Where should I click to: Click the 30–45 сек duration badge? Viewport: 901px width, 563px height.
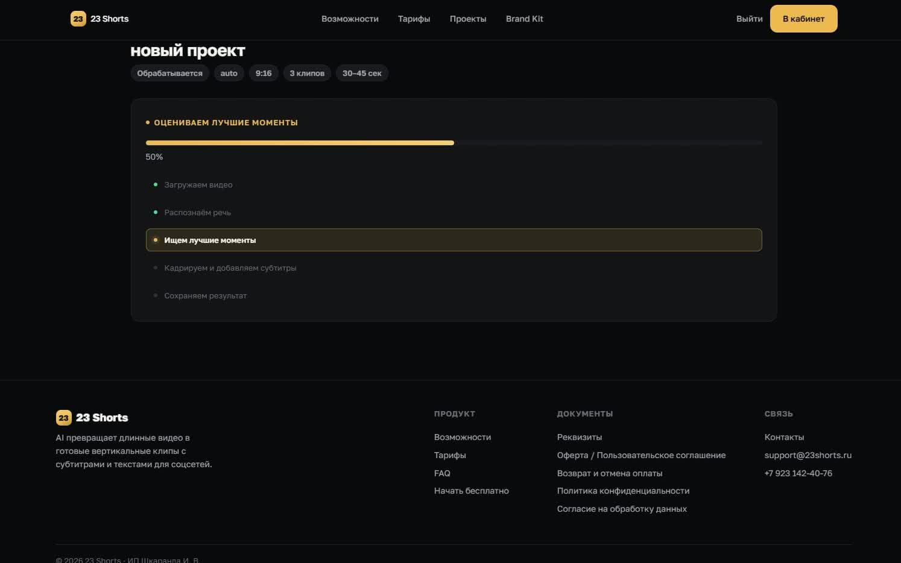[x=362, y=73]
